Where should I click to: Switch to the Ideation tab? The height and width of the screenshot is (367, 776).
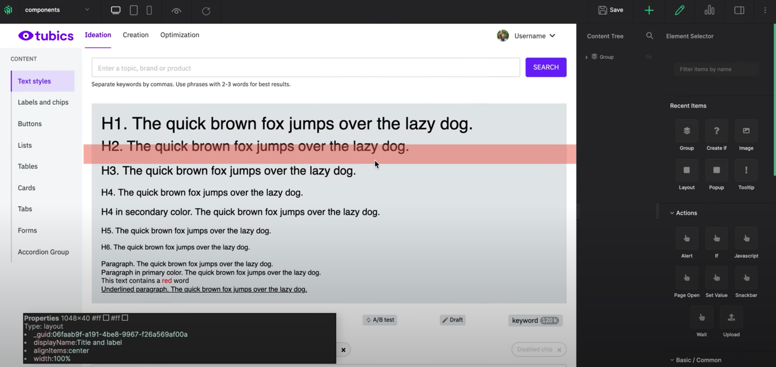point(98,35)
